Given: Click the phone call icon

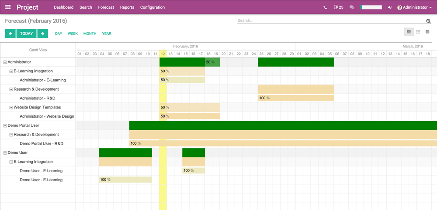Looking at the screenshot, I should [x=325, y=7].
